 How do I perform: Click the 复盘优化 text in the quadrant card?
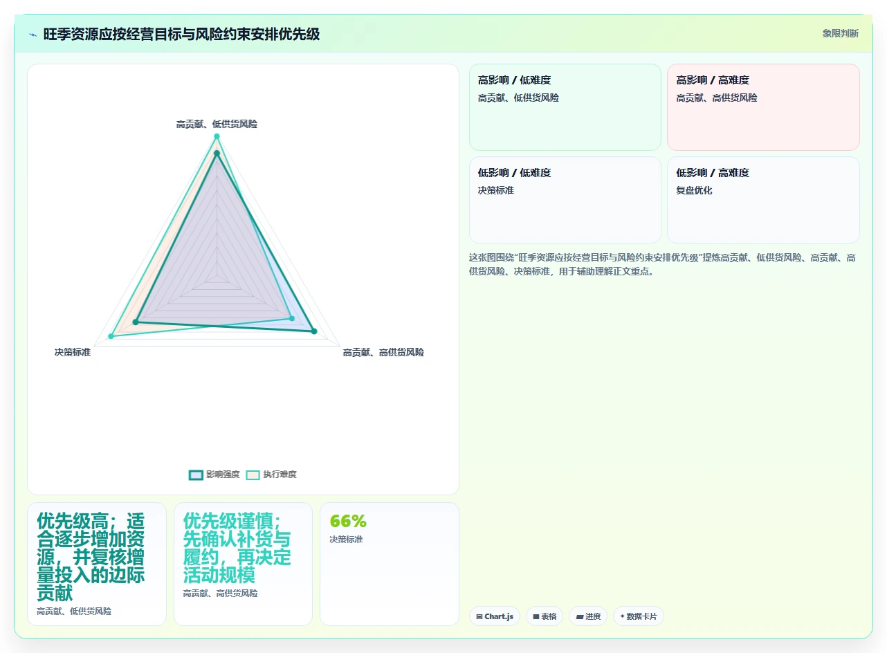[694, 190]
